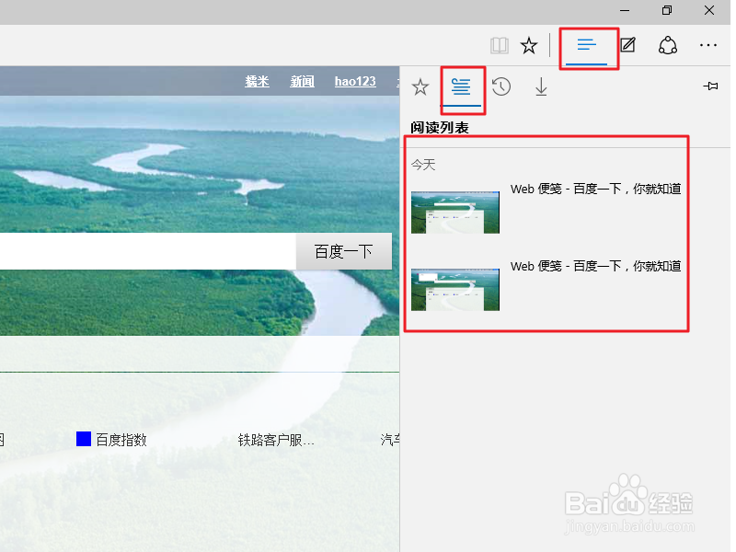Focus the Baidu search input field
The image size is (736, 552).
(x=147, y=251)
